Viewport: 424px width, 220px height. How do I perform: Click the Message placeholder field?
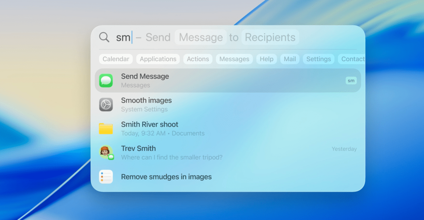coord(201,37)
